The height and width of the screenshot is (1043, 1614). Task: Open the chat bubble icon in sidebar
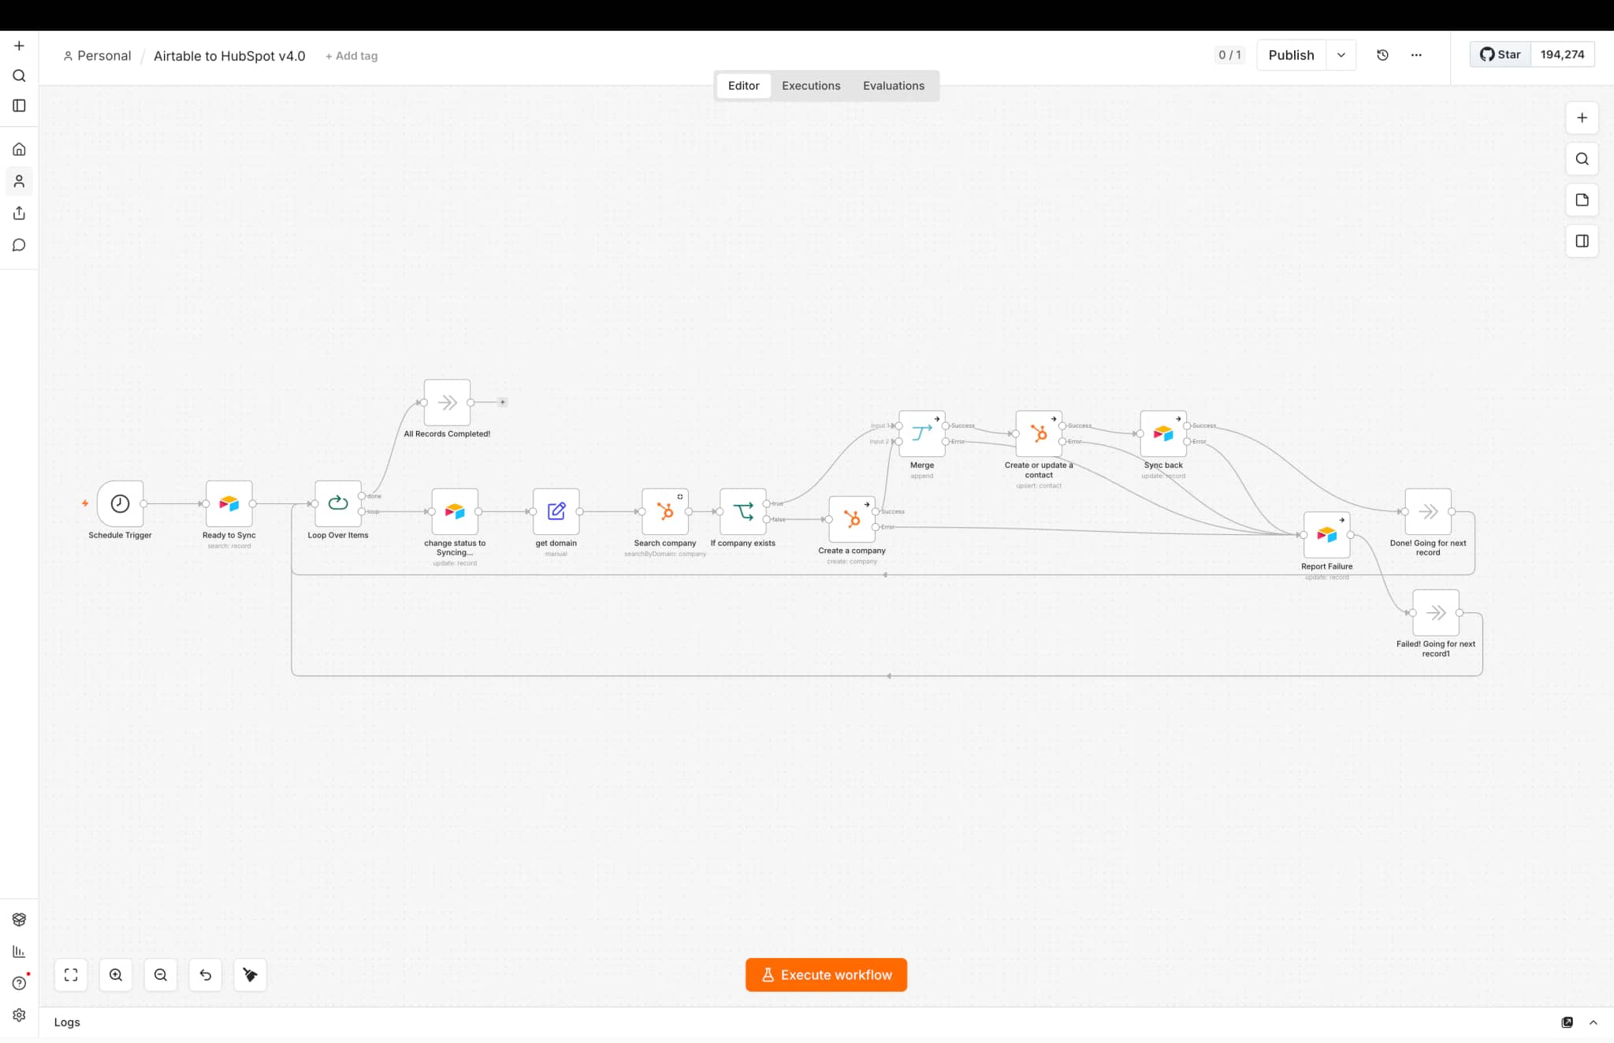pos(19,245)
